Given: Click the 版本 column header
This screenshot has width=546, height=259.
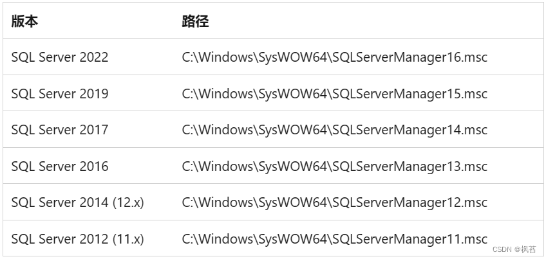Looking at the screenshot, I should [x=24, y=21].
